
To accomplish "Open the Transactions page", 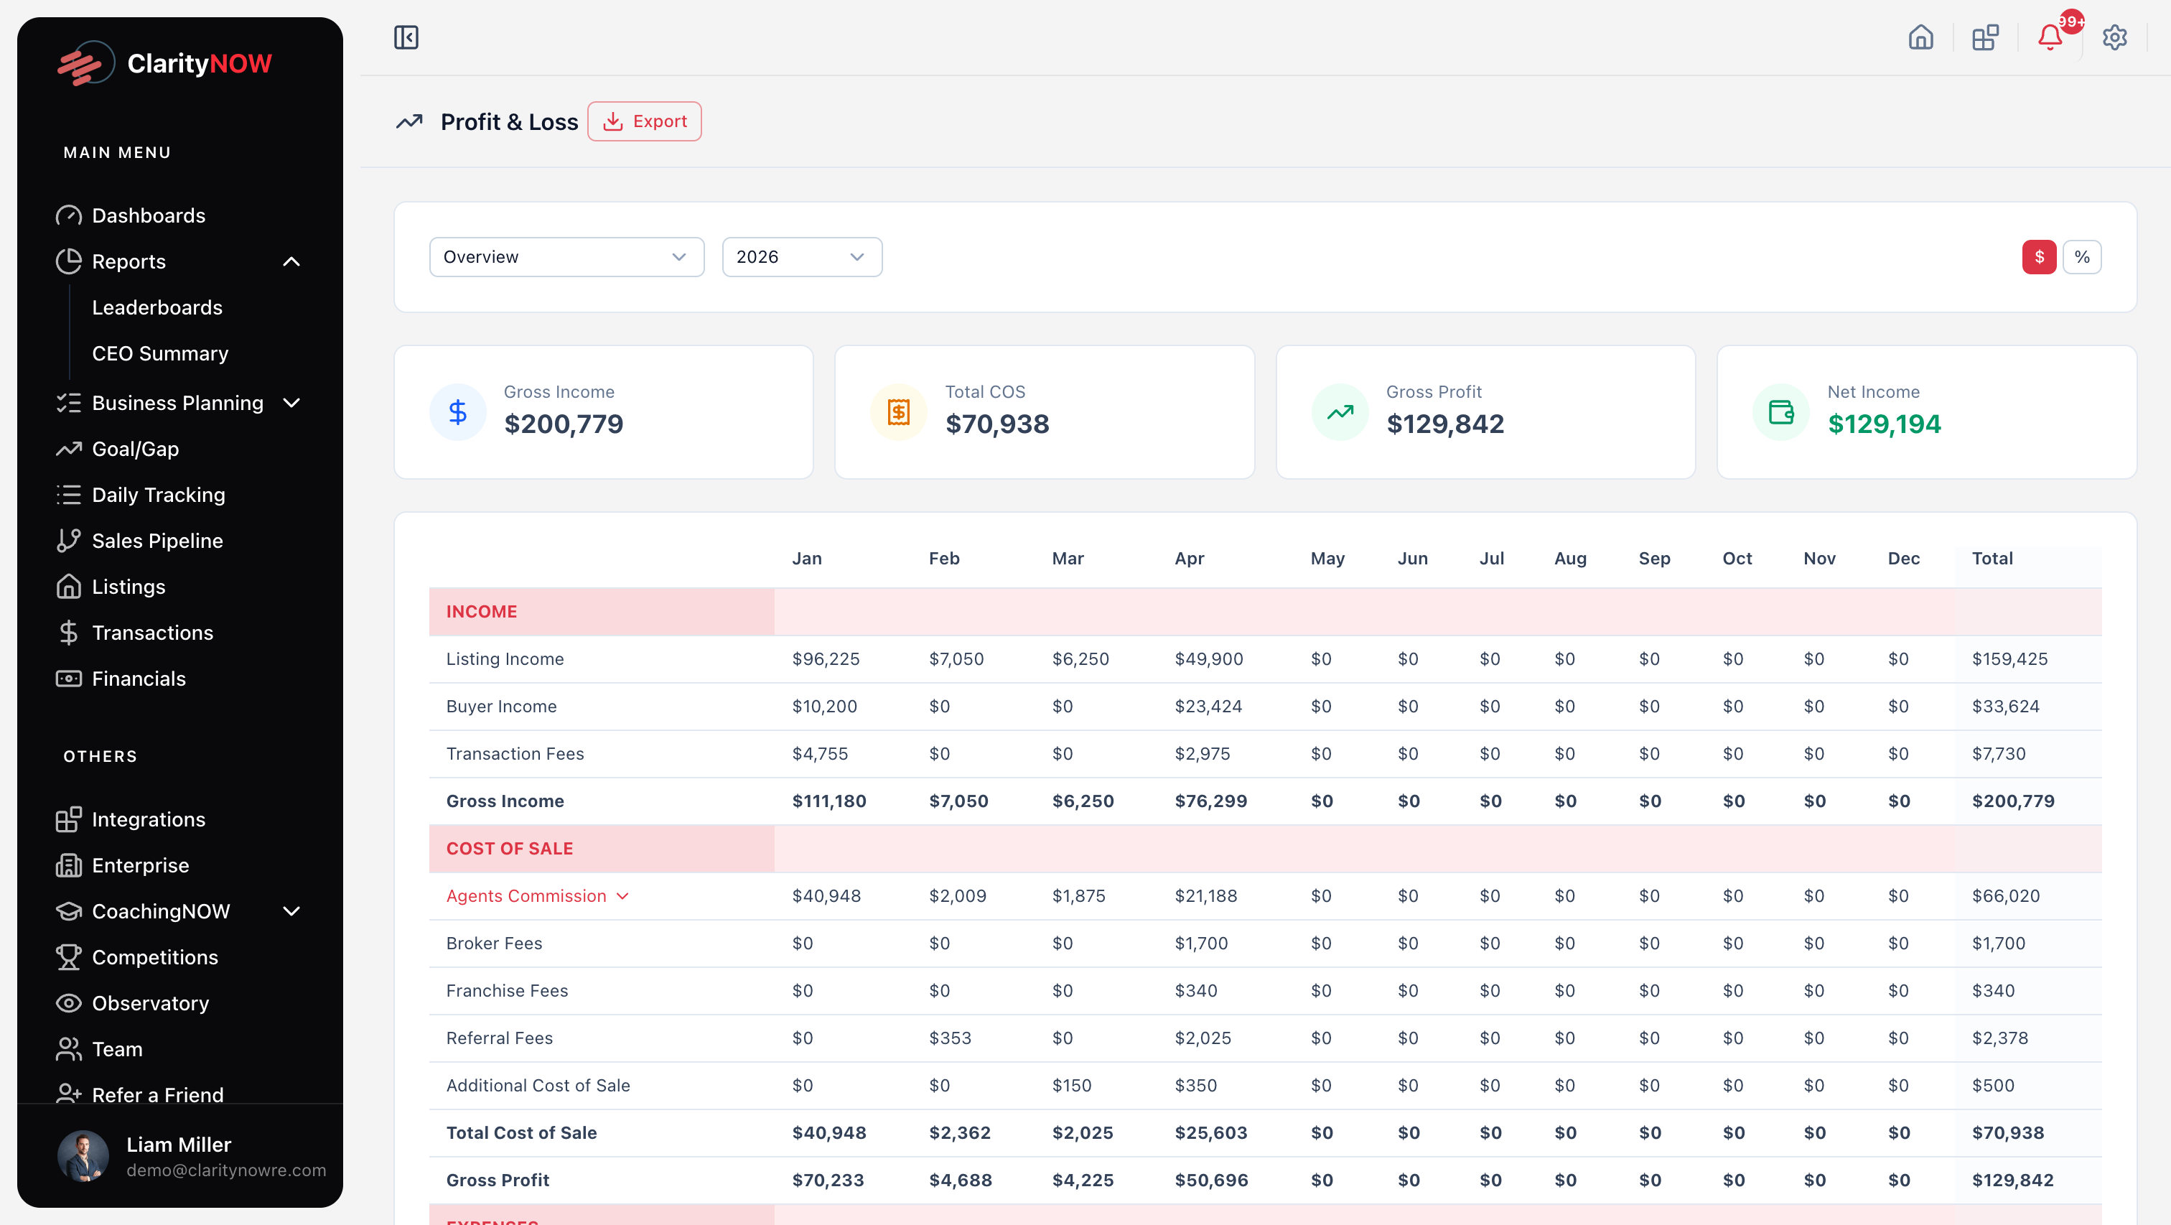I will [x=152, y=633].
